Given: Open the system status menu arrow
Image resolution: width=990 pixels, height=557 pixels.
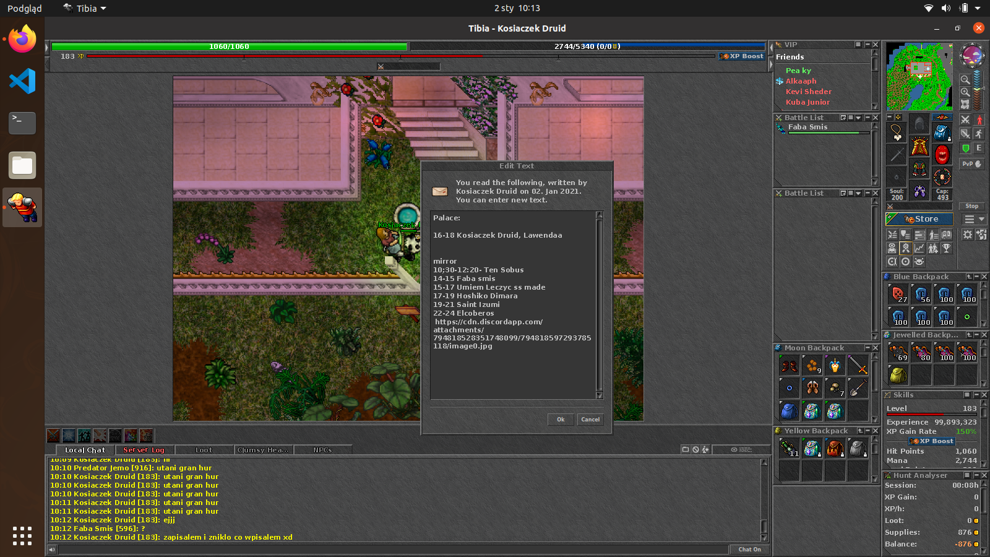Looking at the screenshot, I should (978, 8).
